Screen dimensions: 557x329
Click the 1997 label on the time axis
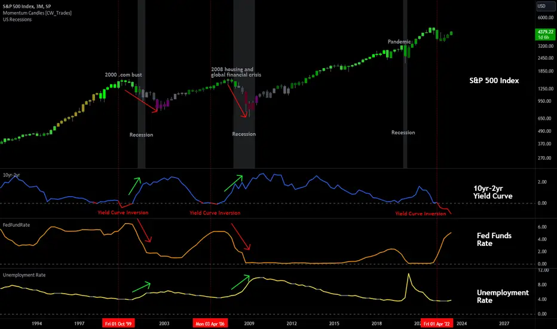point(79,323)
